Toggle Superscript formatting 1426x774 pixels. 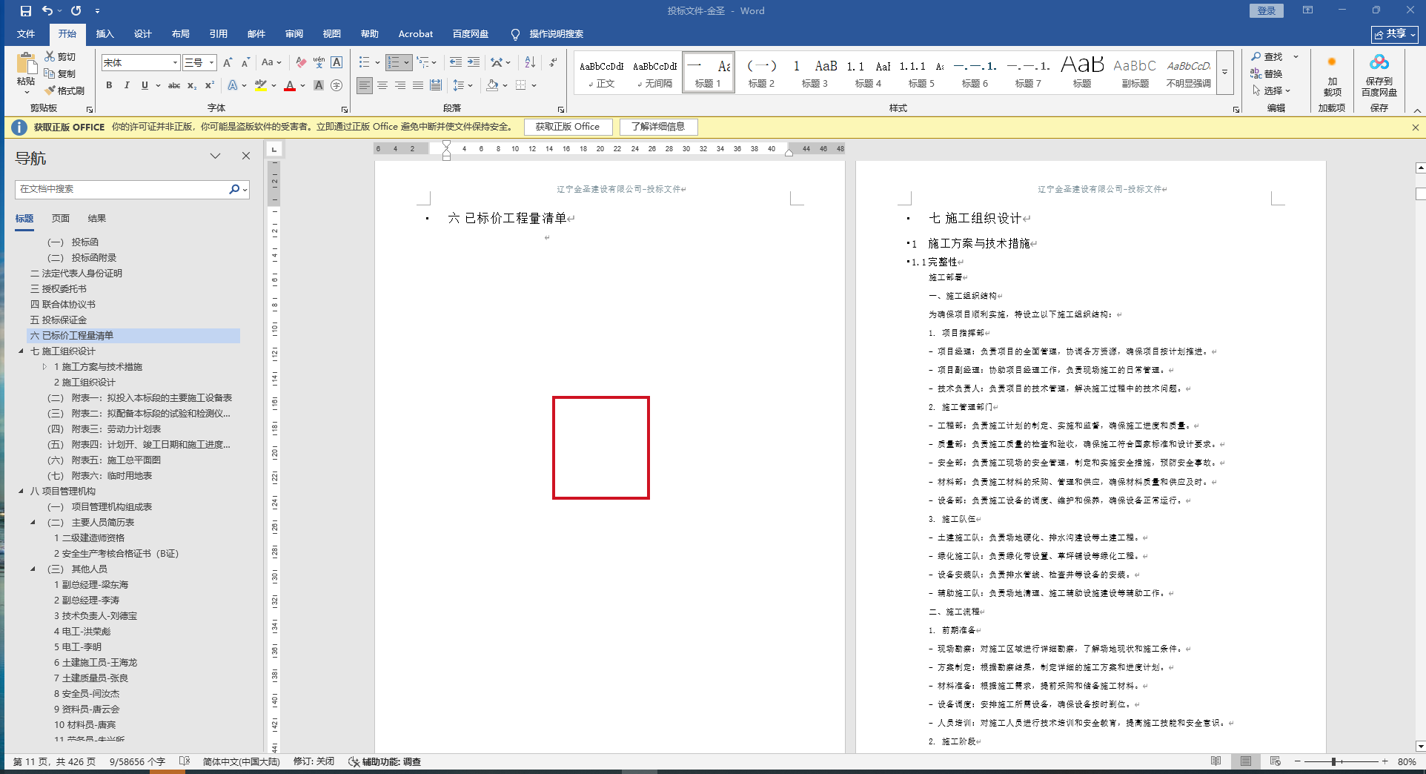210,85
